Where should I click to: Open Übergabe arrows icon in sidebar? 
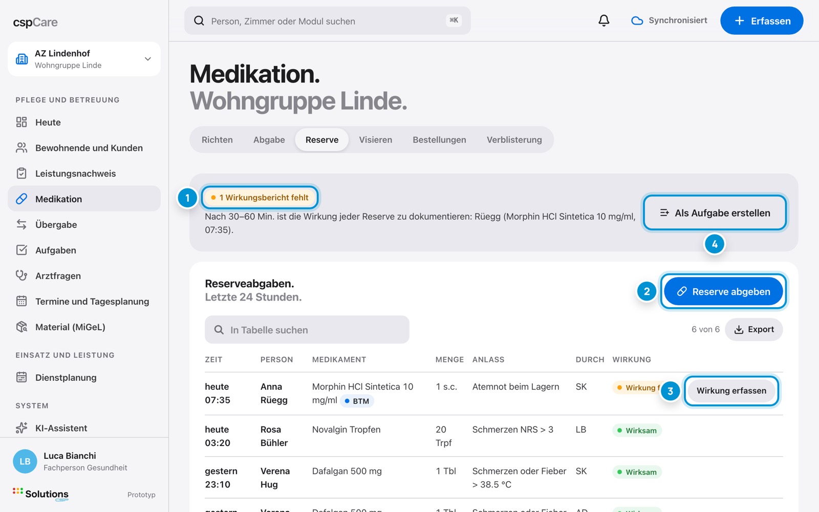[x=21, y=224]
